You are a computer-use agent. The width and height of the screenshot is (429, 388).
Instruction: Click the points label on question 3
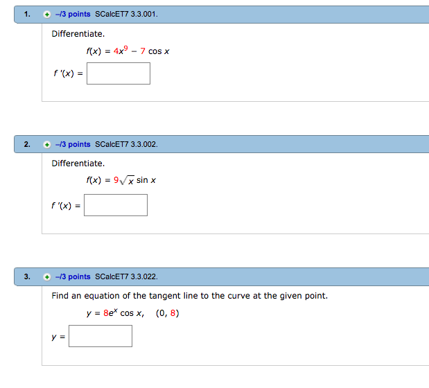pos(71,277)
